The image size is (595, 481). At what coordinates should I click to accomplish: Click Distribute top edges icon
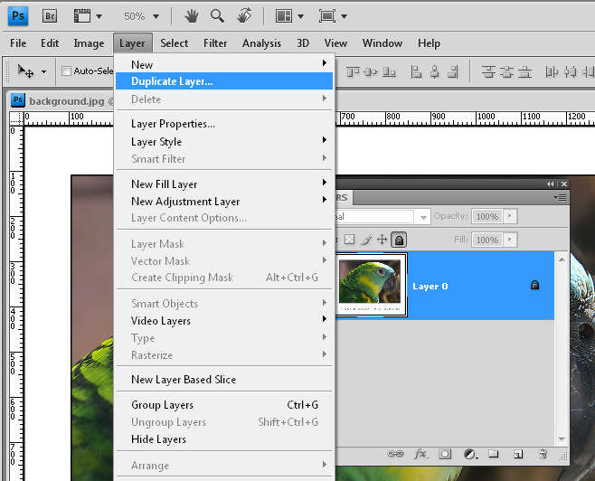click(488, 71)
